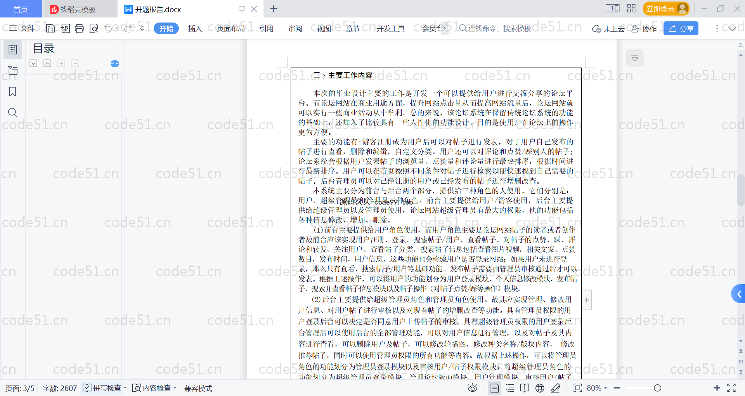Click the Print icon
Image resolution: width=745 pixels, height=396 pixels.
(79, 28)
